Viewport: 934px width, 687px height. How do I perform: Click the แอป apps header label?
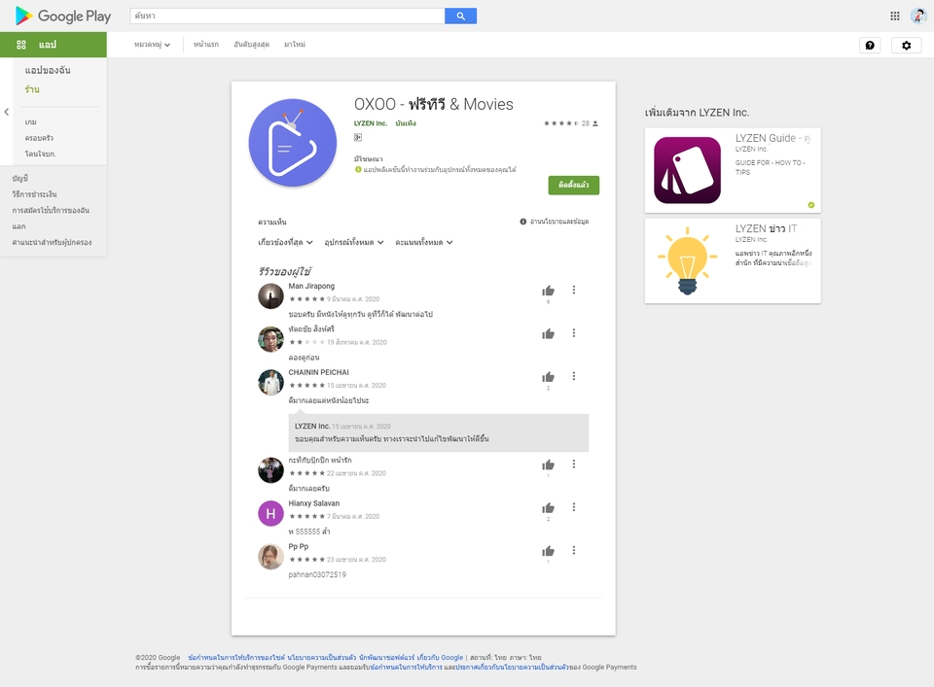tap(48, 45)
